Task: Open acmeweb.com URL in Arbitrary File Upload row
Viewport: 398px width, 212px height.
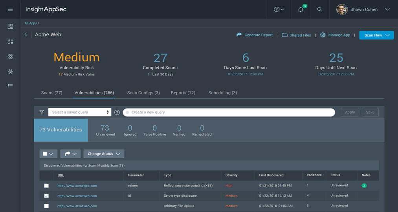Action: point(77,206)
